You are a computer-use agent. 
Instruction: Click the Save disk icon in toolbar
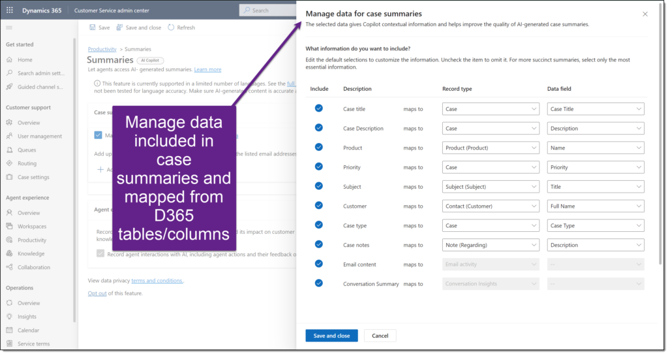(x=93, y=27)
